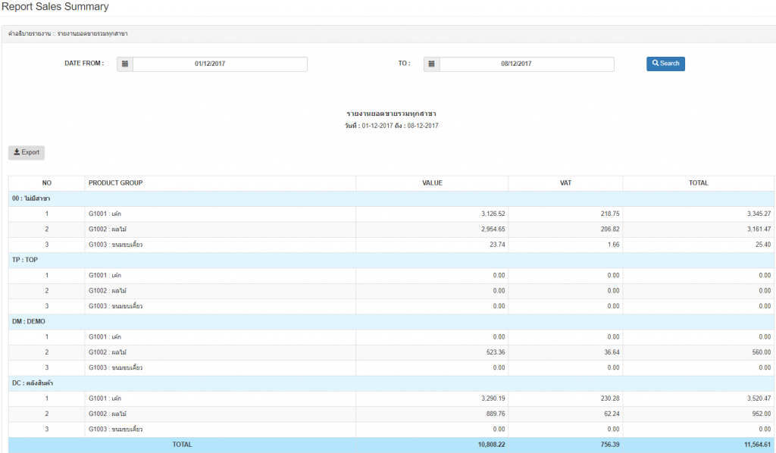The height and width of the screenshot is (453, 776).
Task: Select the VAT column header
Action: [x=565, y=183]
